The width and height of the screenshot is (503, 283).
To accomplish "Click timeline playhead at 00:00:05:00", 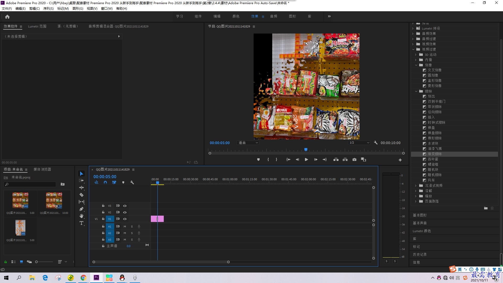I will point(157,183).
